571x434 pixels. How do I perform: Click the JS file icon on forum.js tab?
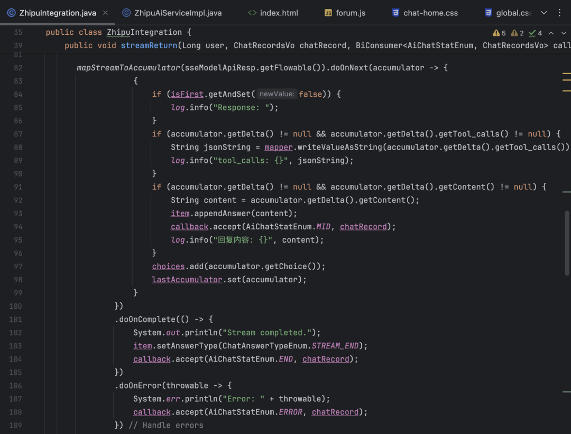328,13
